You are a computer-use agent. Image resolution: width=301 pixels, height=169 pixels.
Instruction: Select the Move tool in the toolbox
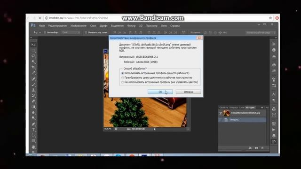tap(33, 45)
